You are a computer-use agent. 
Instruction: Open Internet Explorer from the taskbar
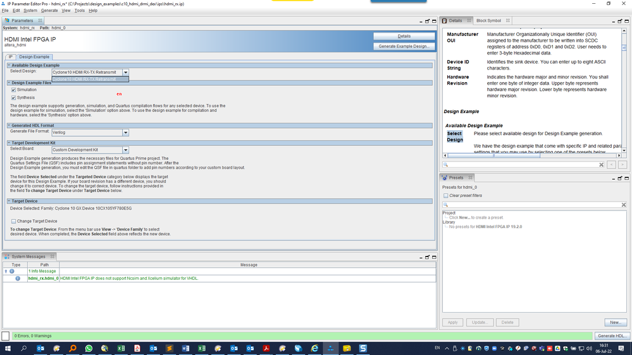314,348
